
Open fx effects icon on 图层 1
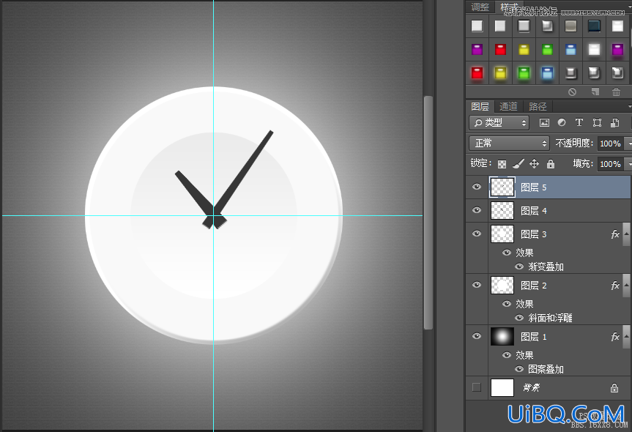(x=615, y=337)
